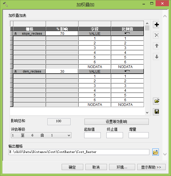Click the dialog's outer scroll-down chevron

[x=165, y=154]
